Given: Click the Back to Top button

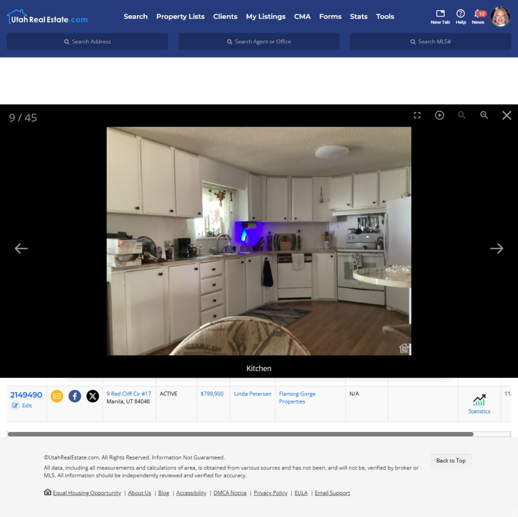Looking at the screenshot, I should tap(451, 460).
